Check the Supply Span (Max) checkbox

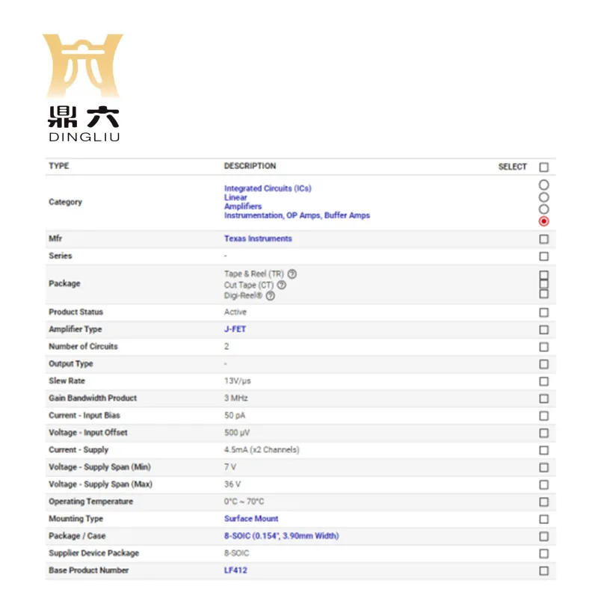tap(544, 484)
